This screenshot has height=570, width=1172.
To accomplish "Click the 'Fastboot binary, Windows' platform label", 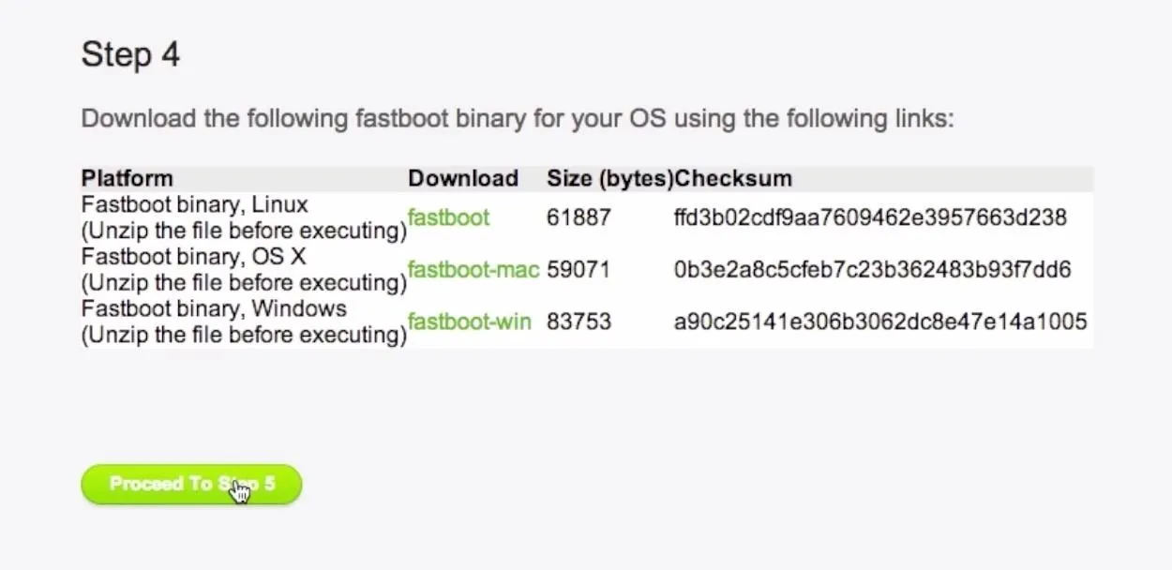I will point(214,308).
